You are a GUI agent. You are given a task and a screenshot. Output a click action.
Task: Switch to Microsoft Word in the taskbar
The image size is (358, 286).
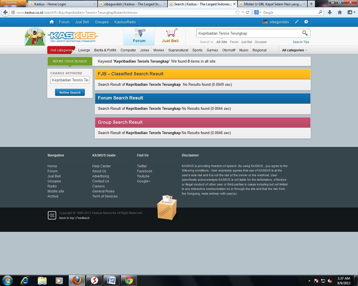[111, 280]
